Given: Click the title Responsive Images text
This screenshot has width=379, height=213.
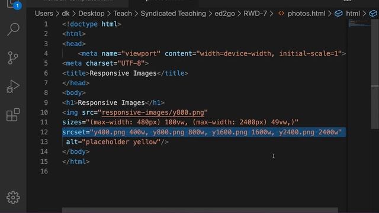Looking at the screenshot, I should pos(123,73).
